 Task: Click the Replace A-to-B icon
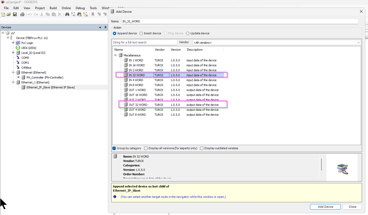[73, 14]
